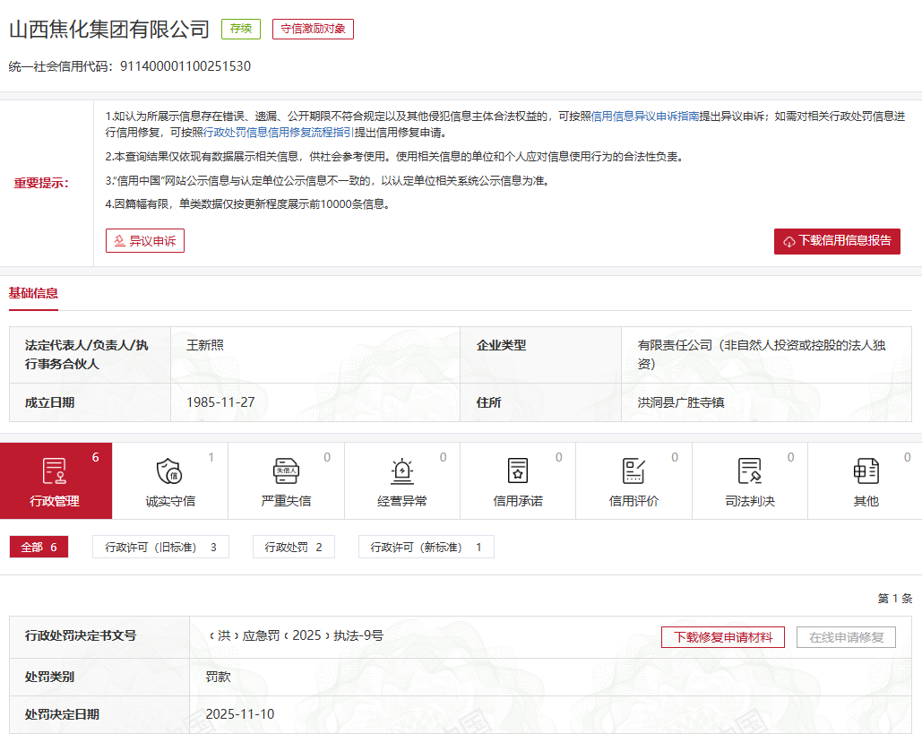
Task: Open the 诚实守信 shield icon
Action: pyautogui.click(x=169, y=471)
